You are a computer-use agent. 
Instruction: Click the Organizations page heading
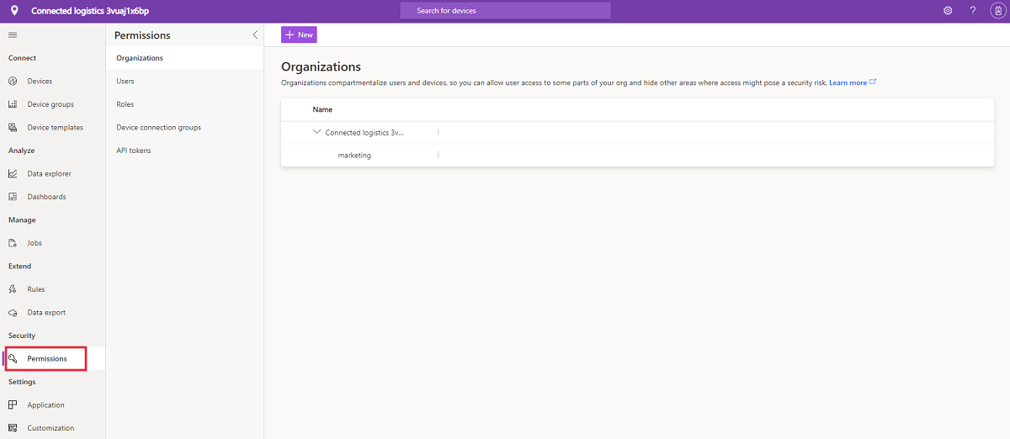(321, 66)
